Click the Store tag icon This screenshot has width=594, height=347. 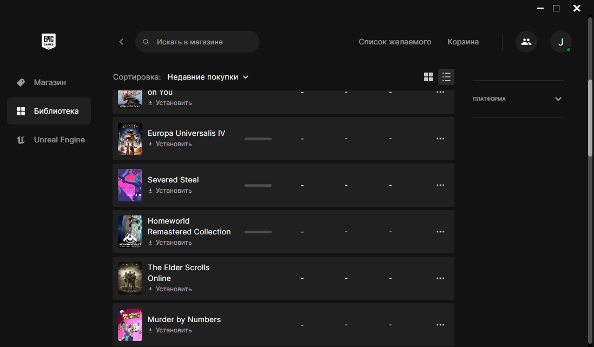coord(21,82)
